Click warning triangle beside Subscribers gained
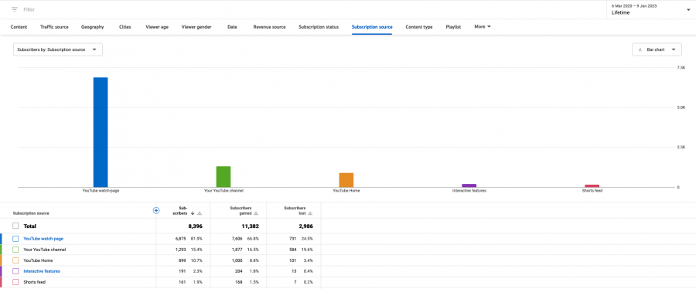 256,213
